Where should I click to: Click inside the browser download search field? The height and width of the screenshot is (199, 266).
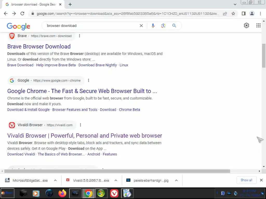coord(92,26)
